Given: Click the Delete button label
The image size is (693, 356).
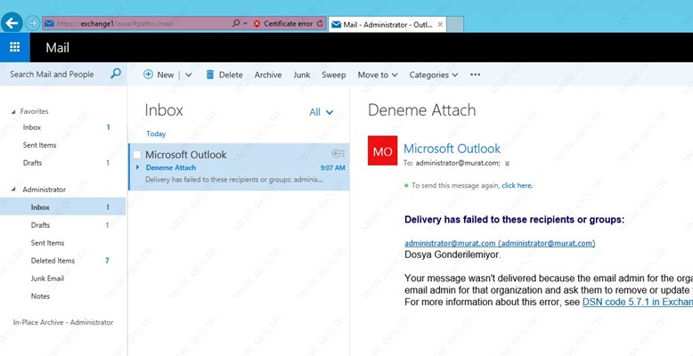Looking at the screenshot, I should (231, 75).
